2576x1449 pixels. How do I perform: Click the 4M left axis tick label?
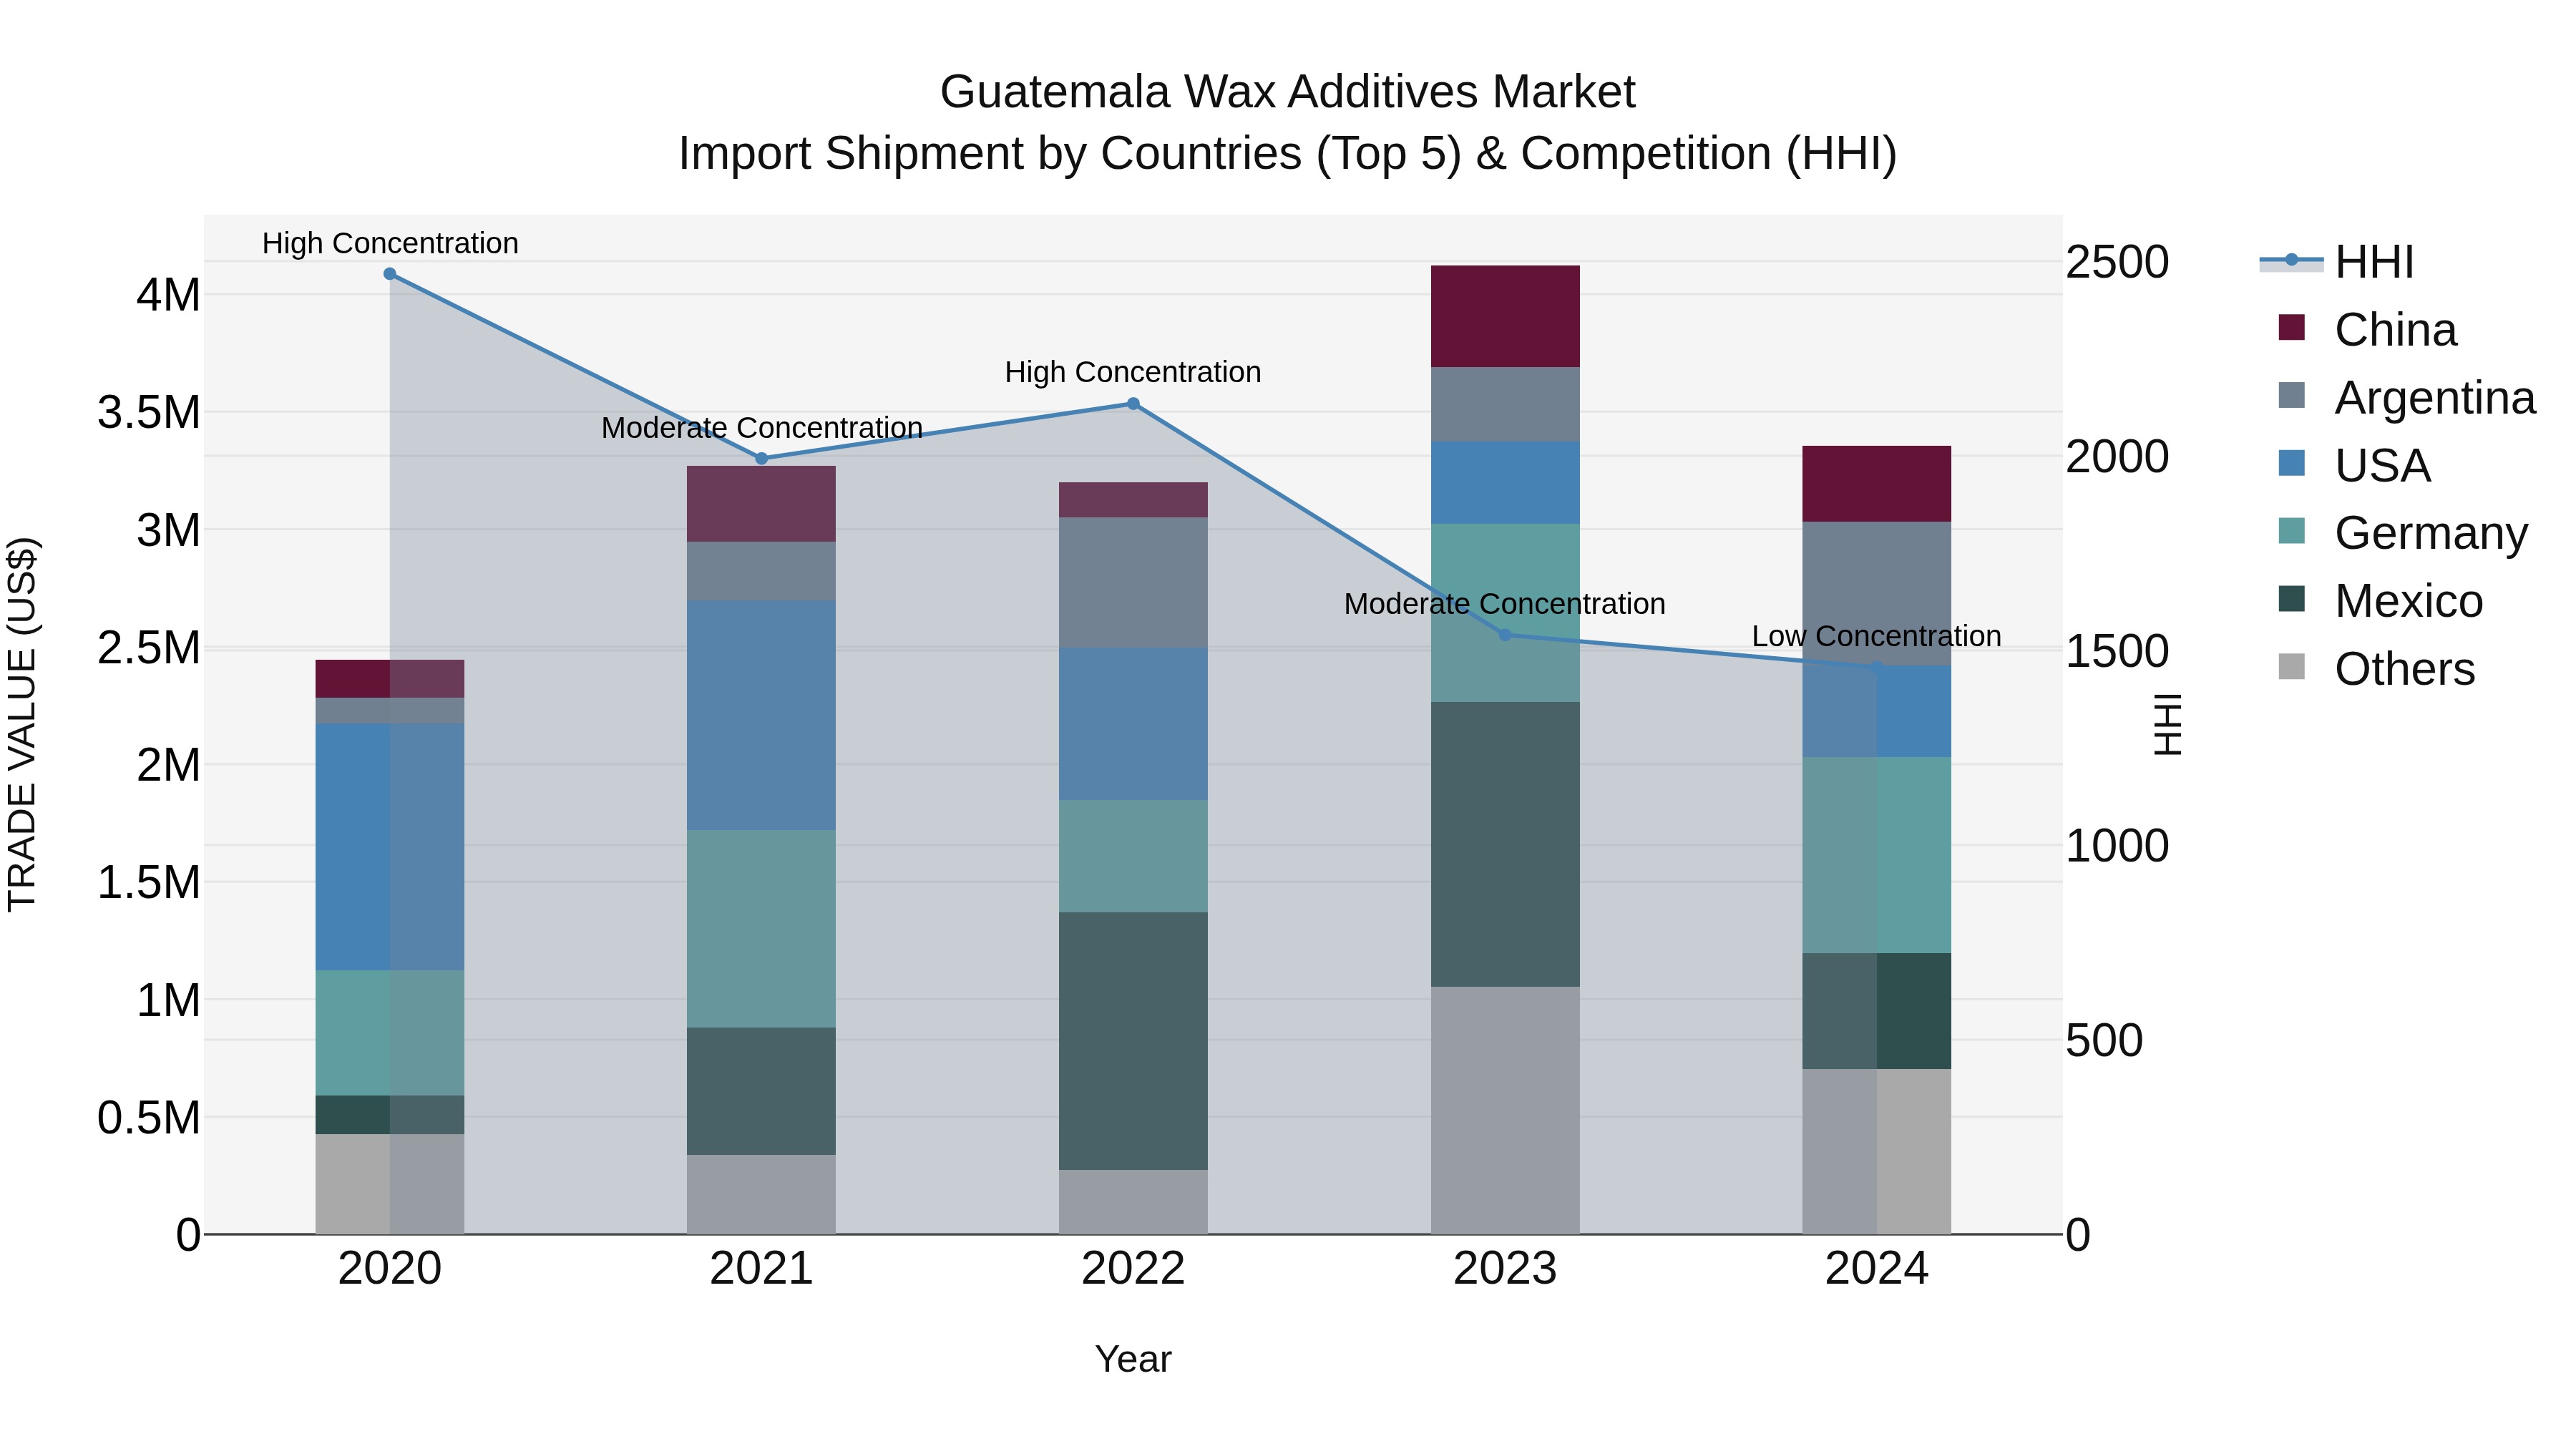(169, 295)
